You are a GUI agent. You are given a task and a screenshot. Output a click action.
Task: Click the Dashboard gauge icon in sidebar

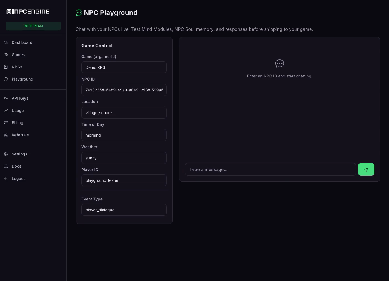[x=6, y=42]
